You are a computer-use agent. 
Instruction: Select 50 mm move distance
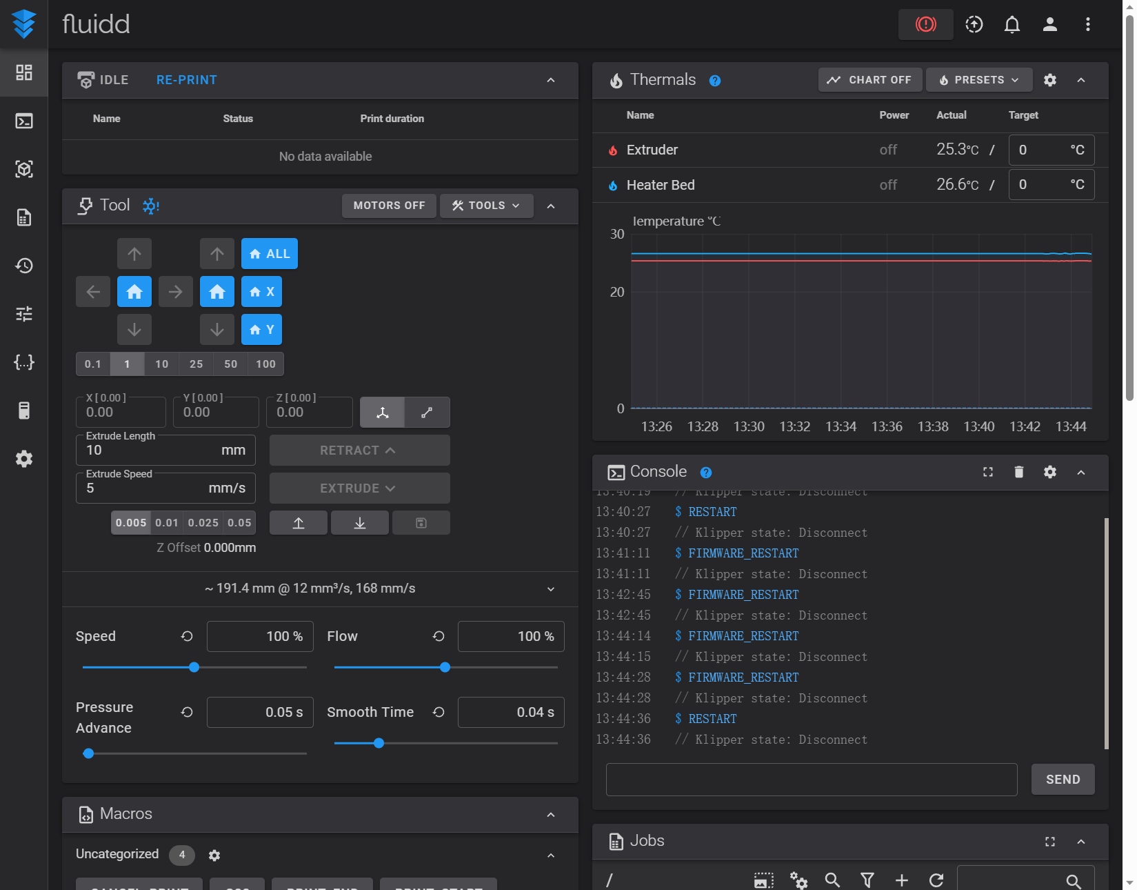pyautogui.click(x=231, y=364)
